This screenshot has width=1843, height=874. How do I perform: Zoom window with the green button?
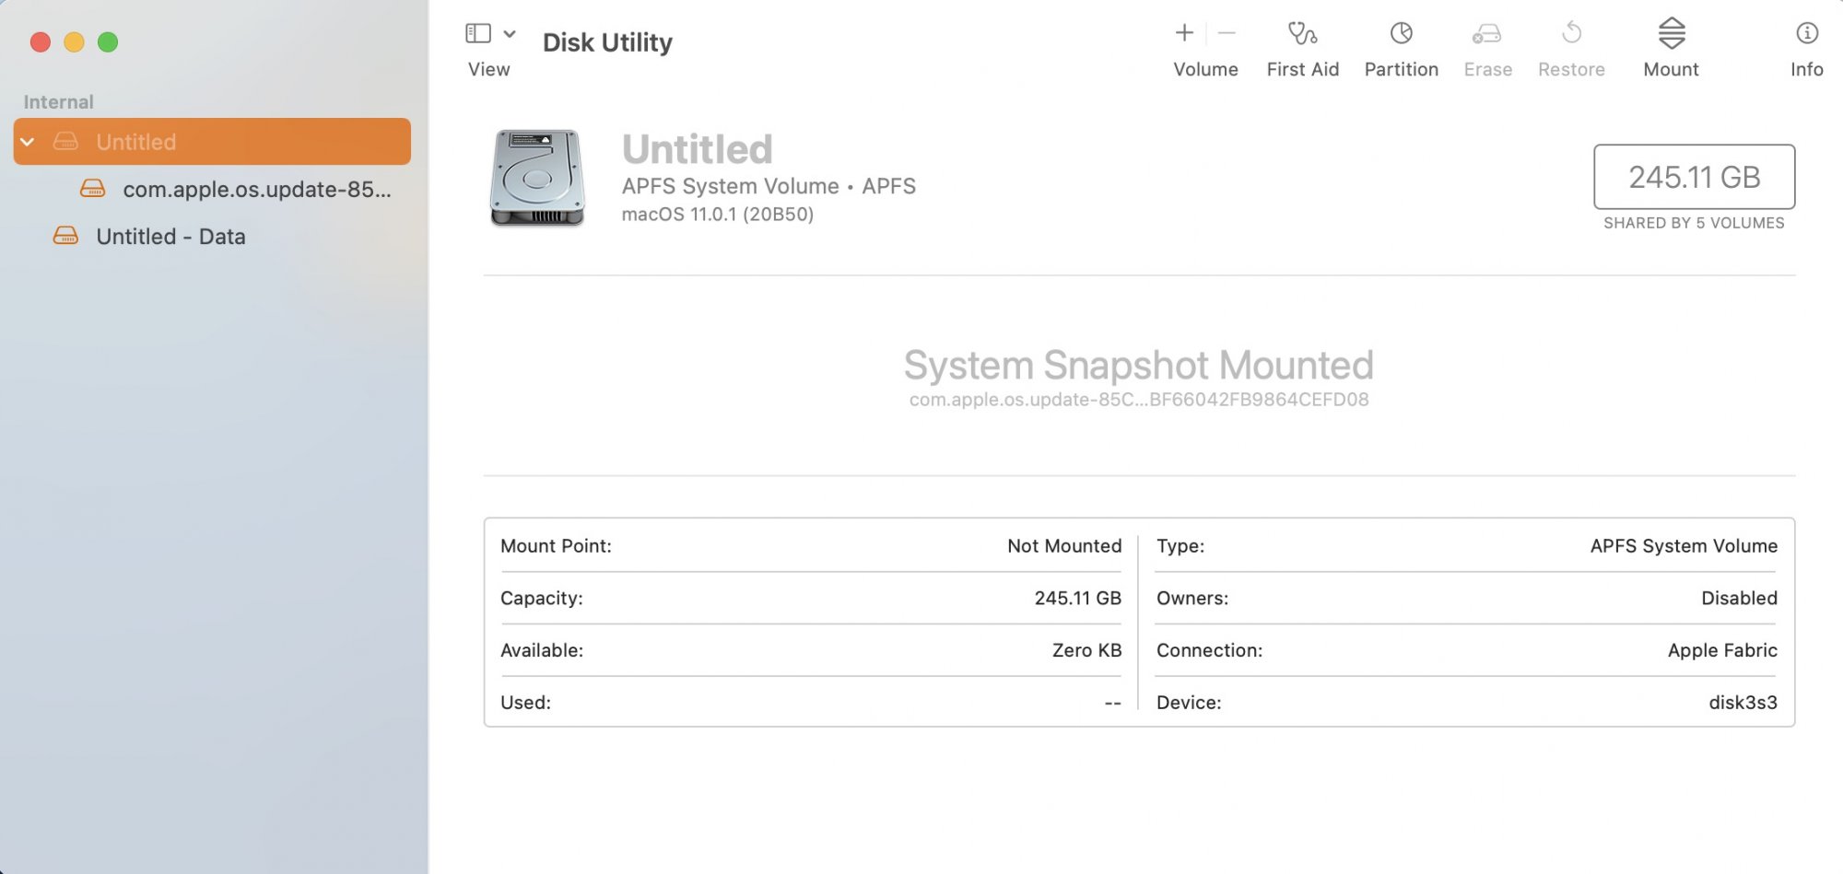[108, 41]
